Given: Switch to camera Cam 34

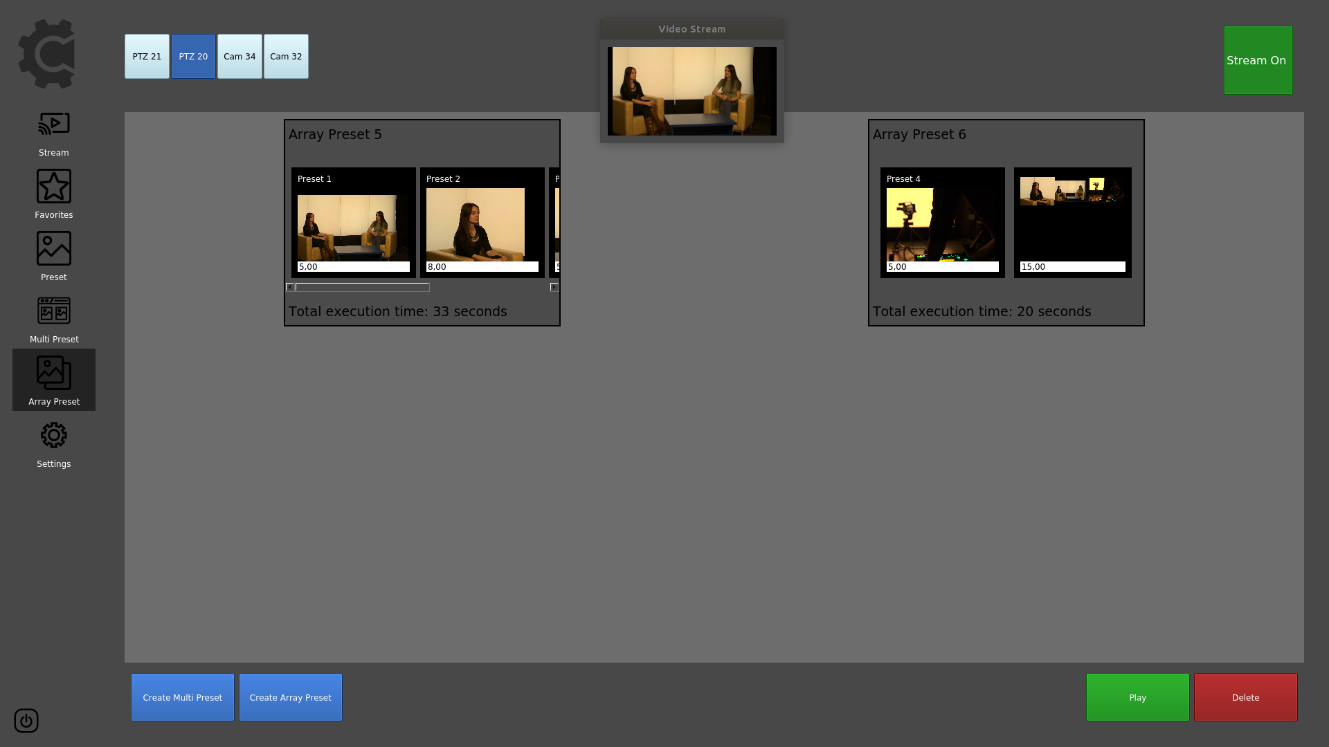Looking at the screenshot, I should coord(239,57).
